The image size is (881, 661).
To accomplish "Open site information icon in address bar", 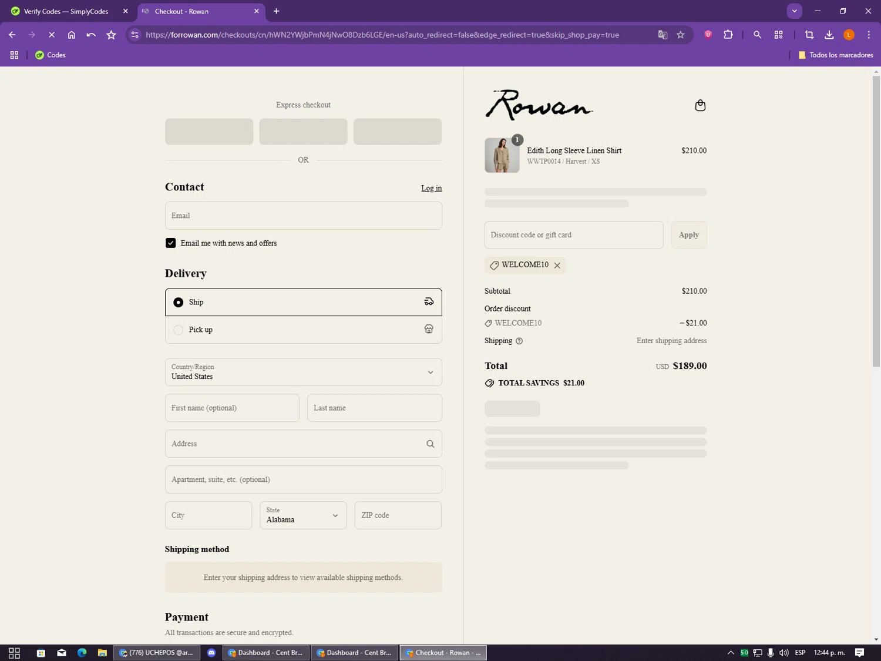I will click(x=135, y=35).
